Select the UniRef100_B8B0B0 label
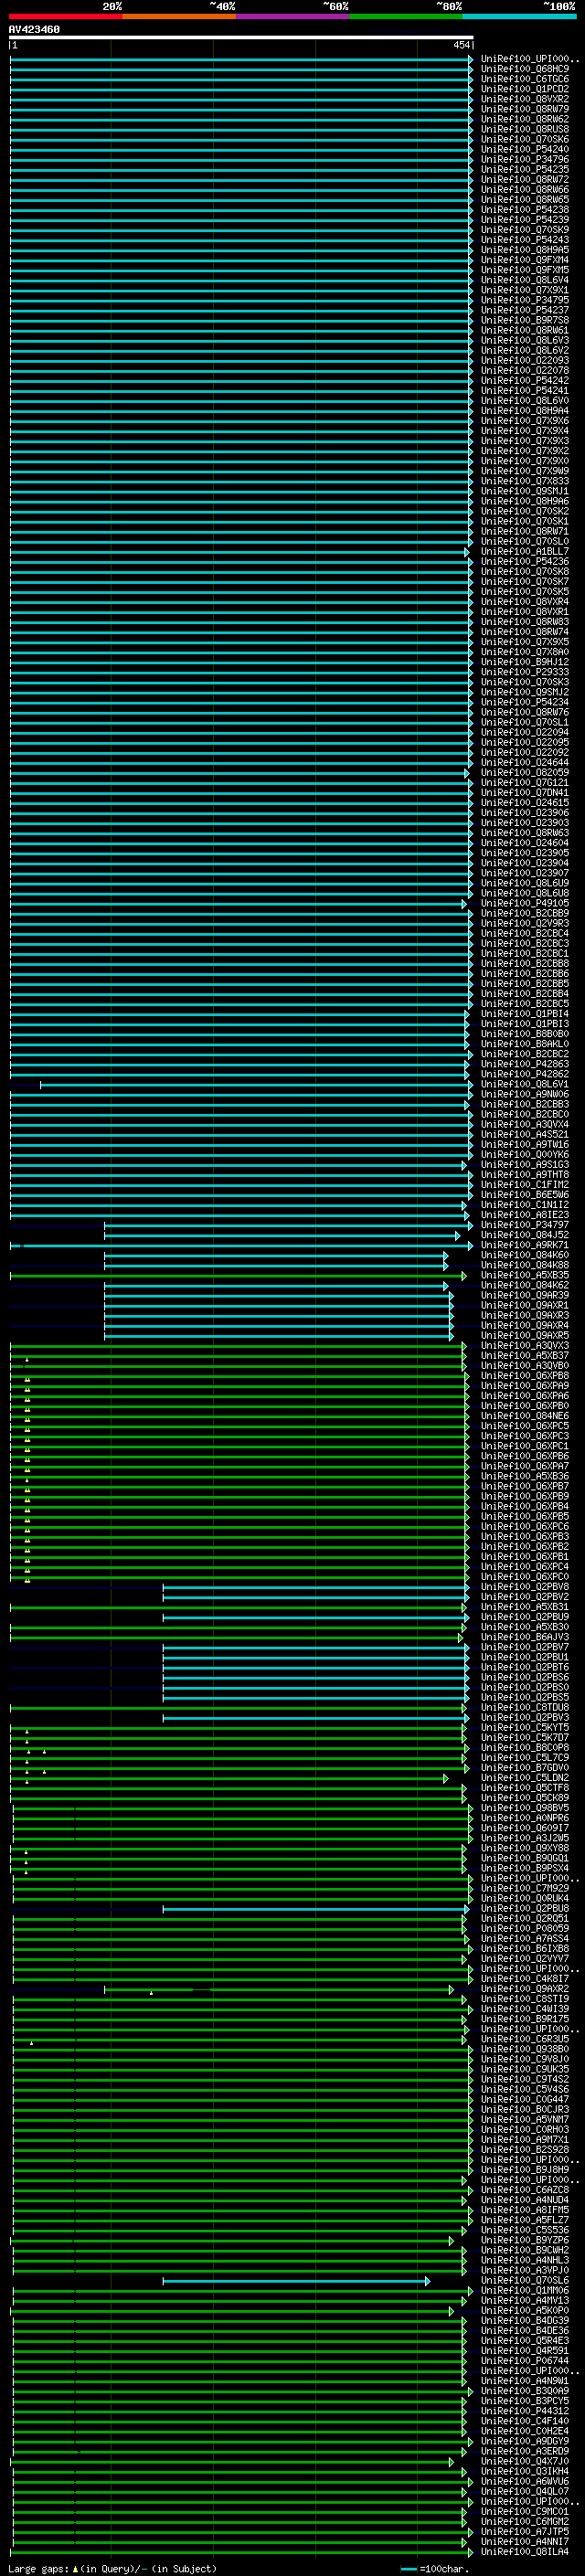585x2576 pixels. point(524,1034)
